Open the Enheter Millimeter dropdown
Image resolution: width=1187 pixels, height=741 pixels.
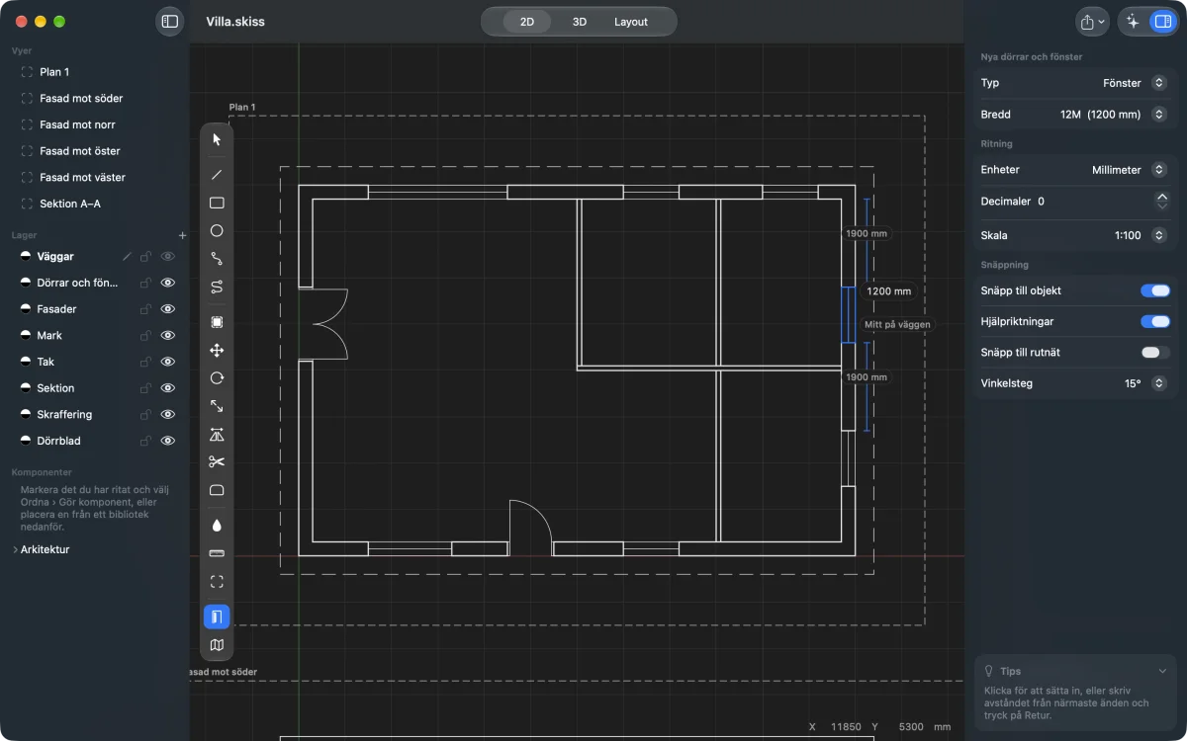[1159, 170]
